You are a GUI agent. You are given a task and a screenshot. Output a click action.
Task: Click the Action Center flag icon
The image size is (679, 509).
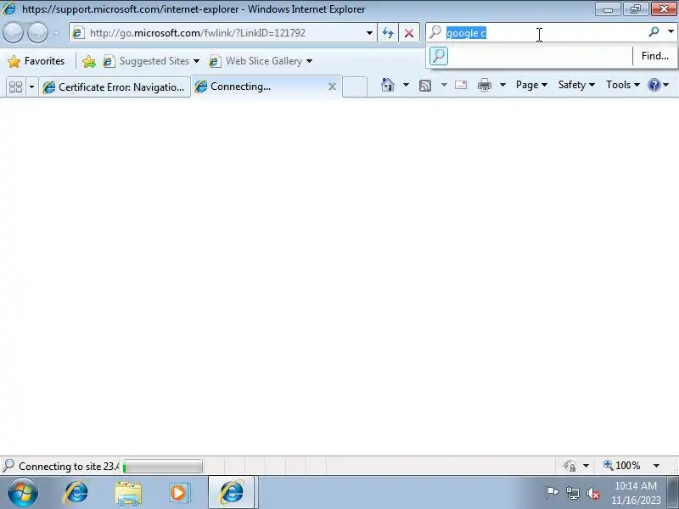(x=552, y=493)
